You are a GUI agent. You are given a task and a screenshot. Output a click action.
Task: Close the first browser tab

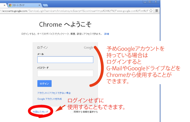point(4,5)
